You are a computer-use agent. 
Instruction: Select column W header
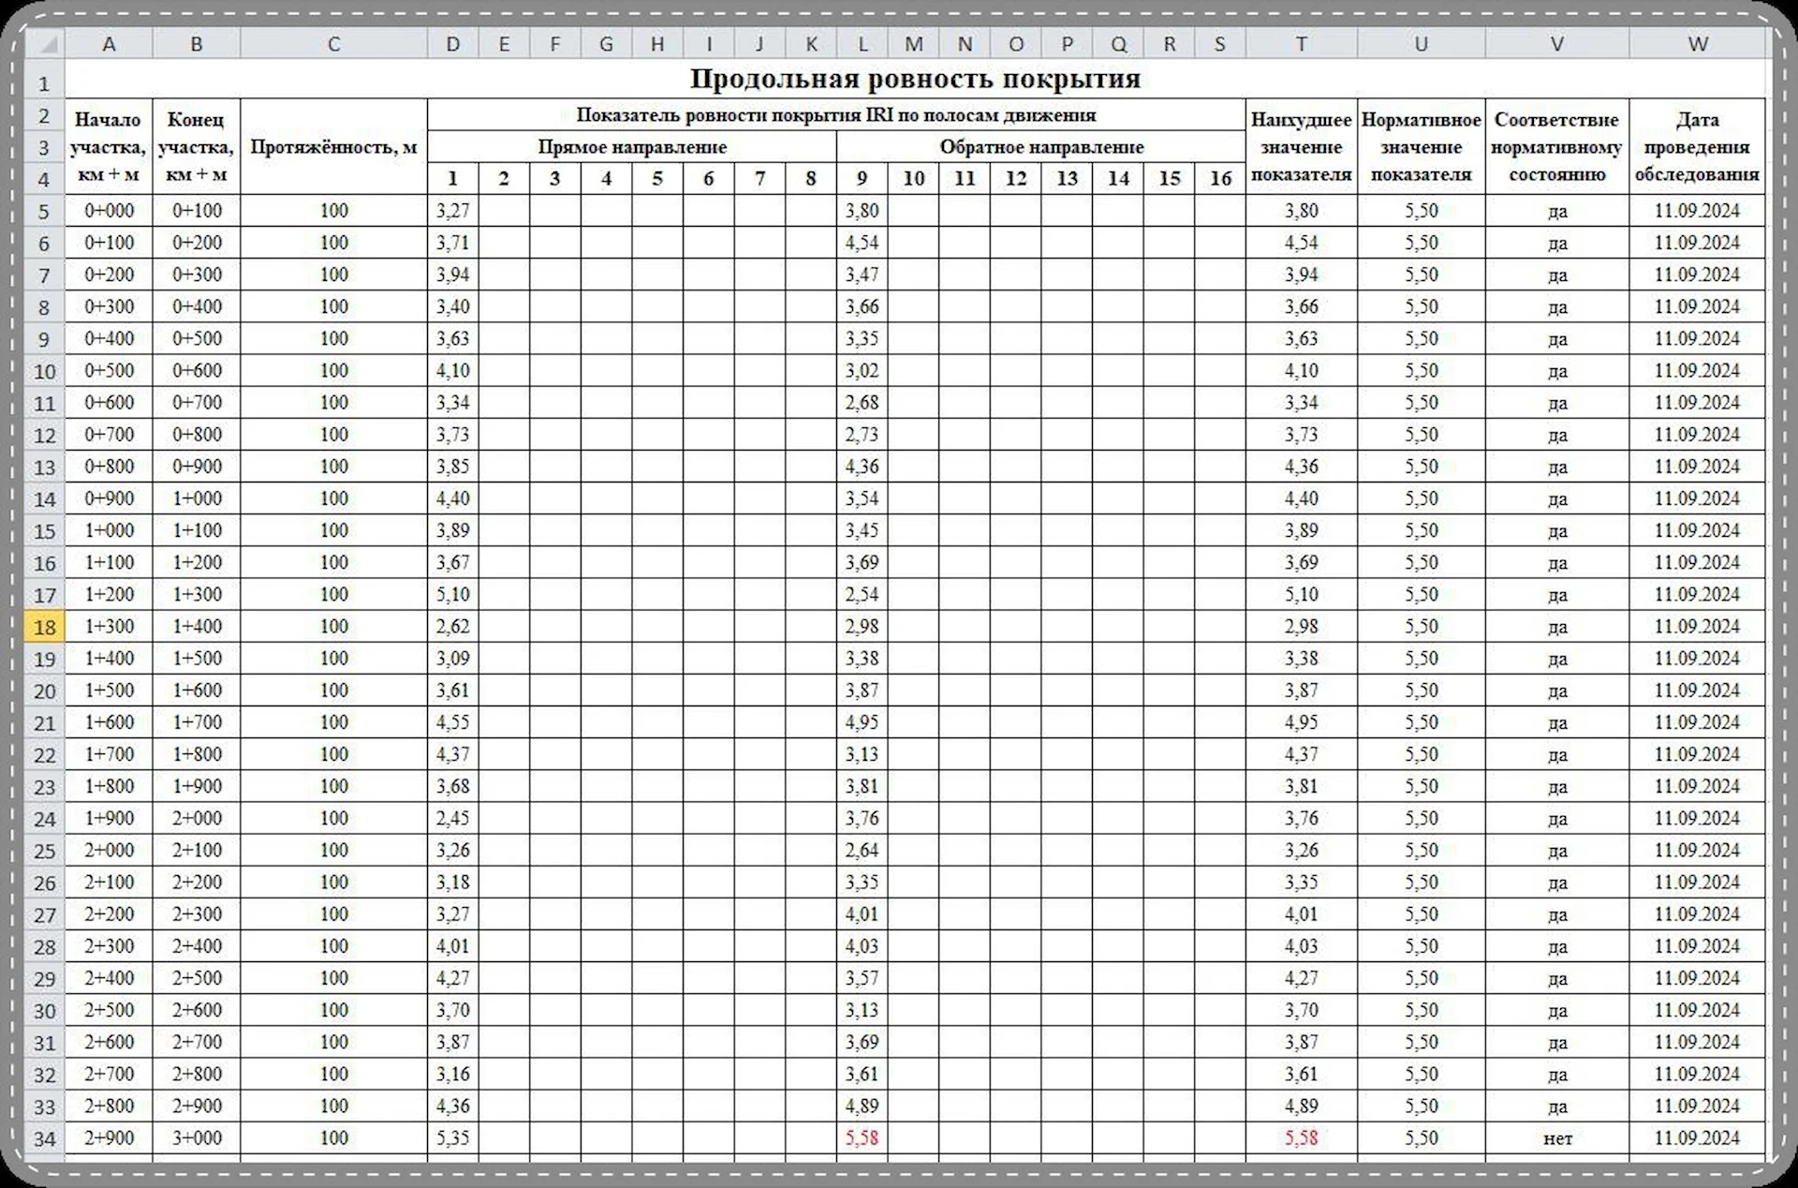(1697, 44)
